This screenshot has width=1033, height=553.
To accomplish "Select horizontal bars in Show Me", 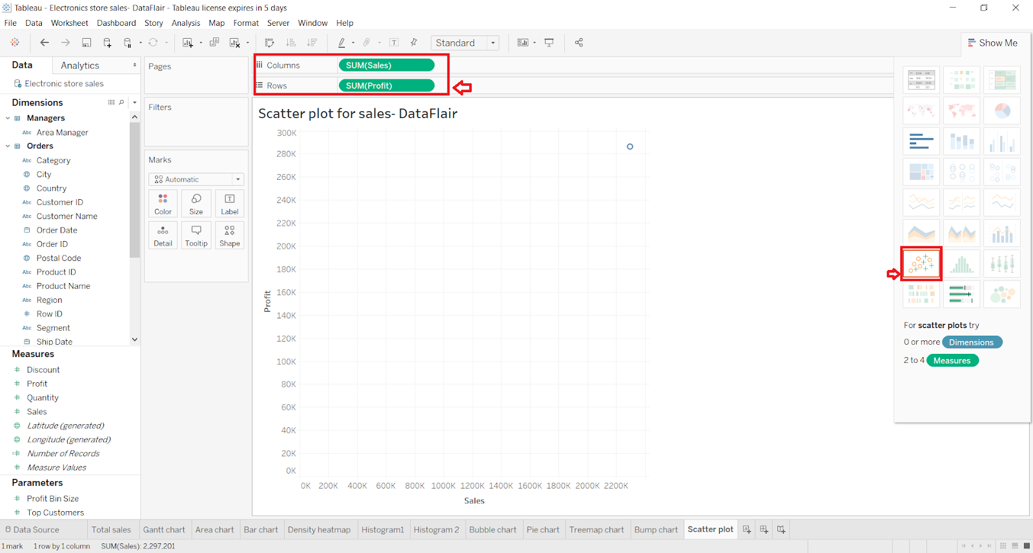I will tap(921, 141).
